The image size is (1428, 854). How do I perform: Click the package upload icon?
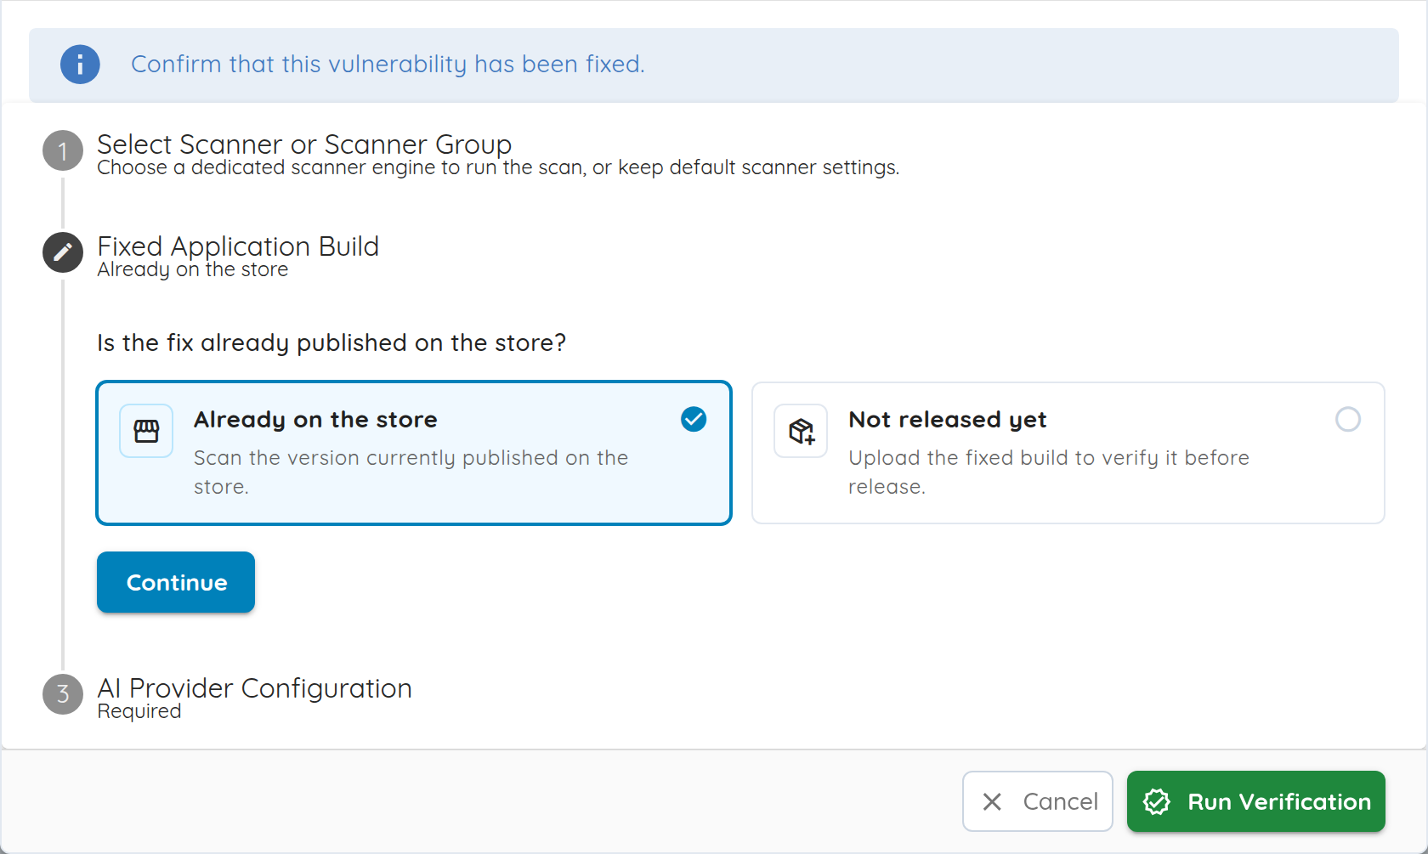coord(801,431)
